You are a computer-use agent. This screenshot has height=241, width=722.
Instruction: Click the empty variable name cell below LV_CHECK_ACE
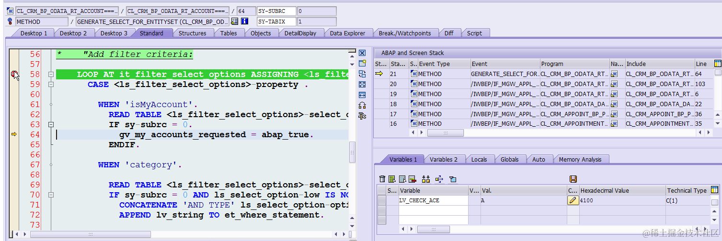coord(433,210)
